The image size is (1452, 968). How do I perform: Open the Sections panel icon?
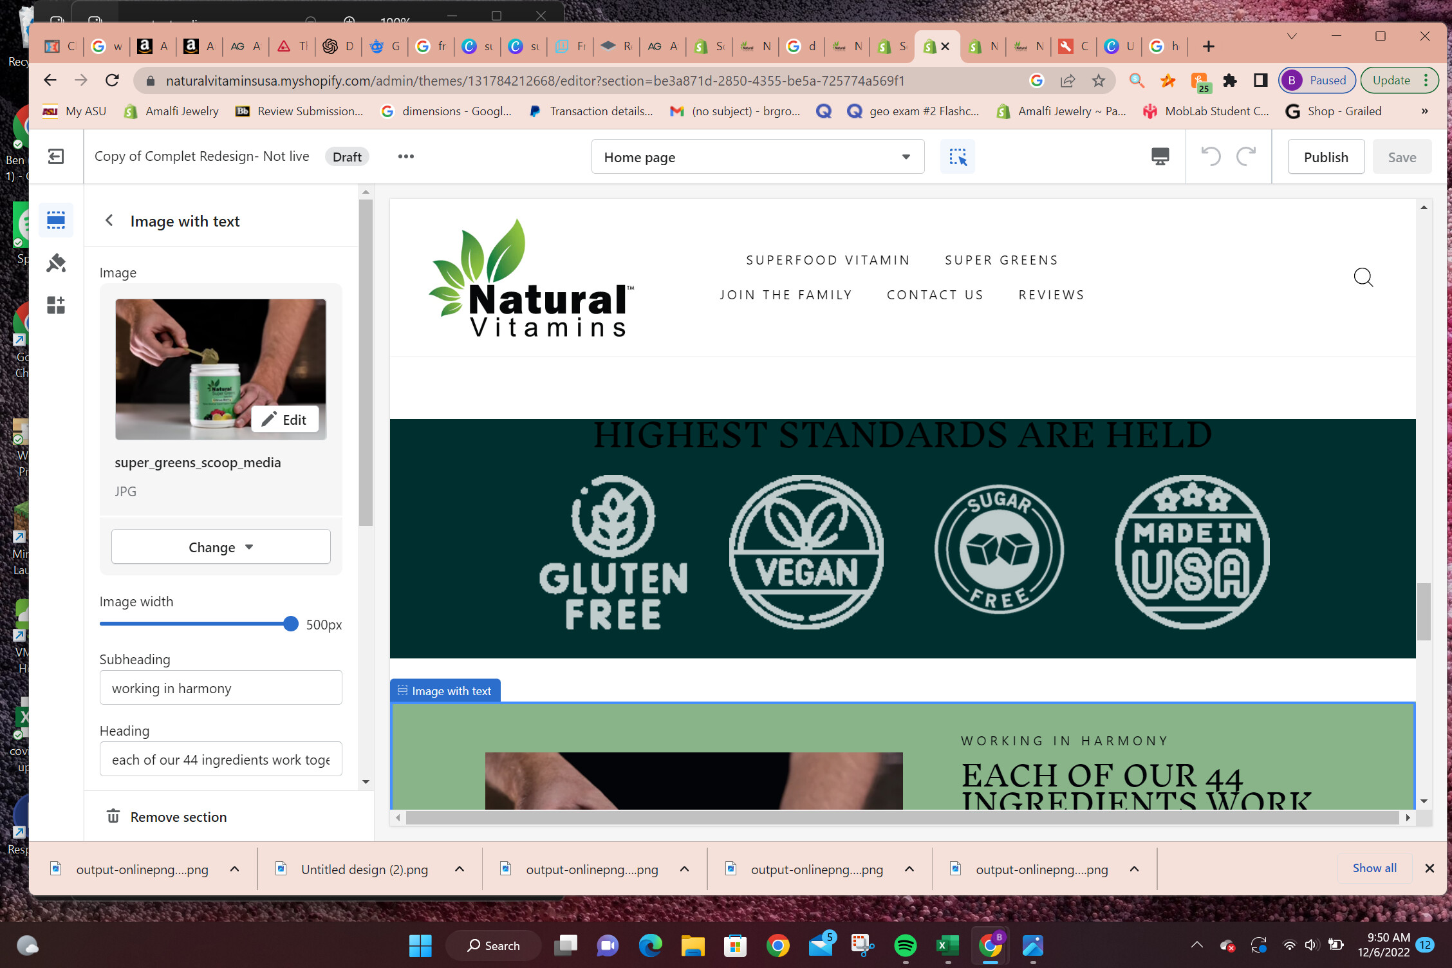click(56, 221)
